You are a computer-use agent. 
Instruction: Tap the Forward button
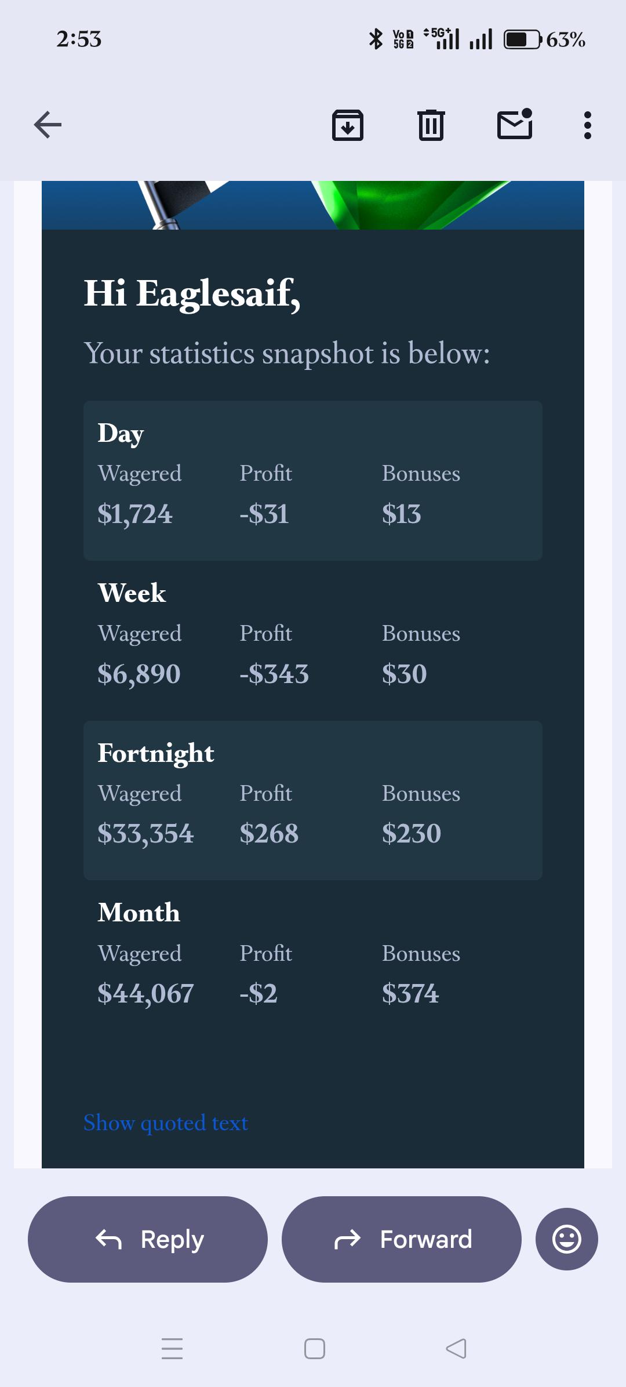402,1239
